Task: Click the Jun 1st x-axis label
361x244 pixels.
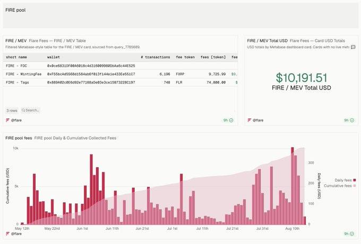Action: [x=82, y=229]
